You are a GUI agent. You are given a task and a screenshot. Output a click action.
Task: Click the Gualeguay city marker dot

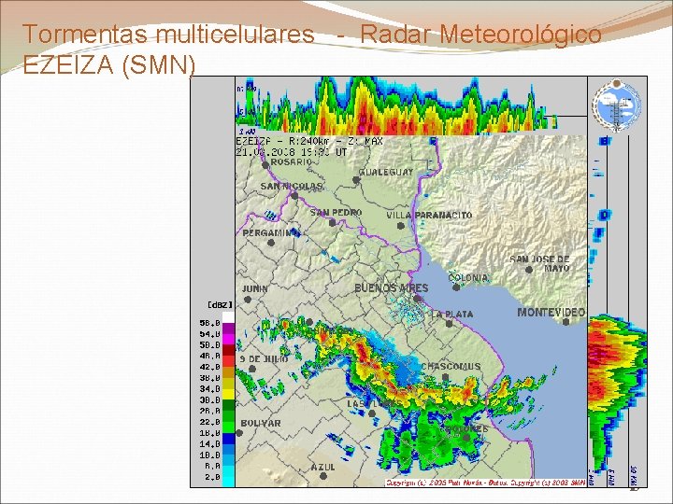click(356, 180)
